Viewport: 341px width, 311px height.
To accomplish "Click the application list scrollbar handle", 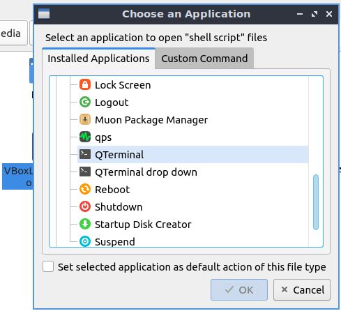I will [316, 202].
